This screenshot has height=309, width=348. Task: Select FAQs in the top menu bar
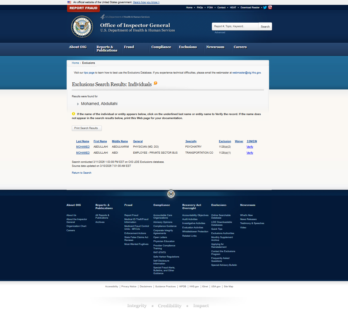click(x=200, y=7)
